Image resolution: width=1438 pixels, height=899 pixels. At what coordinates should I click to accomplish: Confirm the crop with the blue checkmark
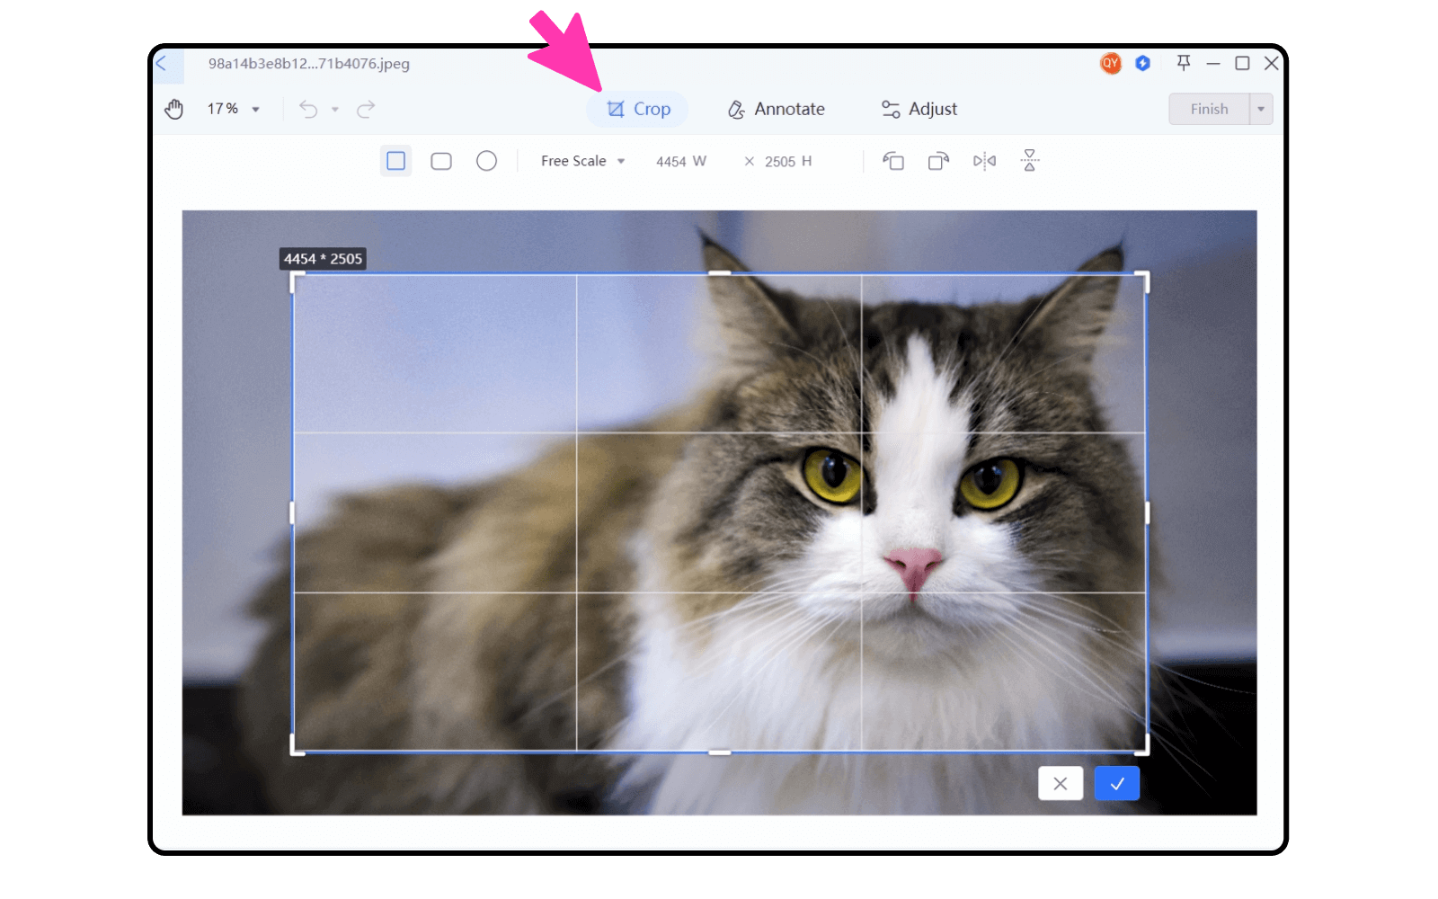click(x=1117, y=784)
